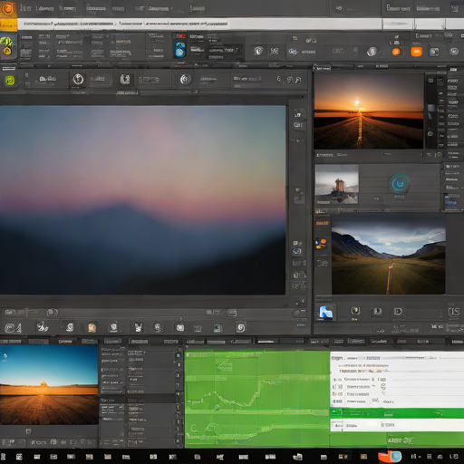Image resolution: width=464 pixels, height=464 pixels.
Task: Click the yellow-green icon below the orange logo
Action: [7, 45]
